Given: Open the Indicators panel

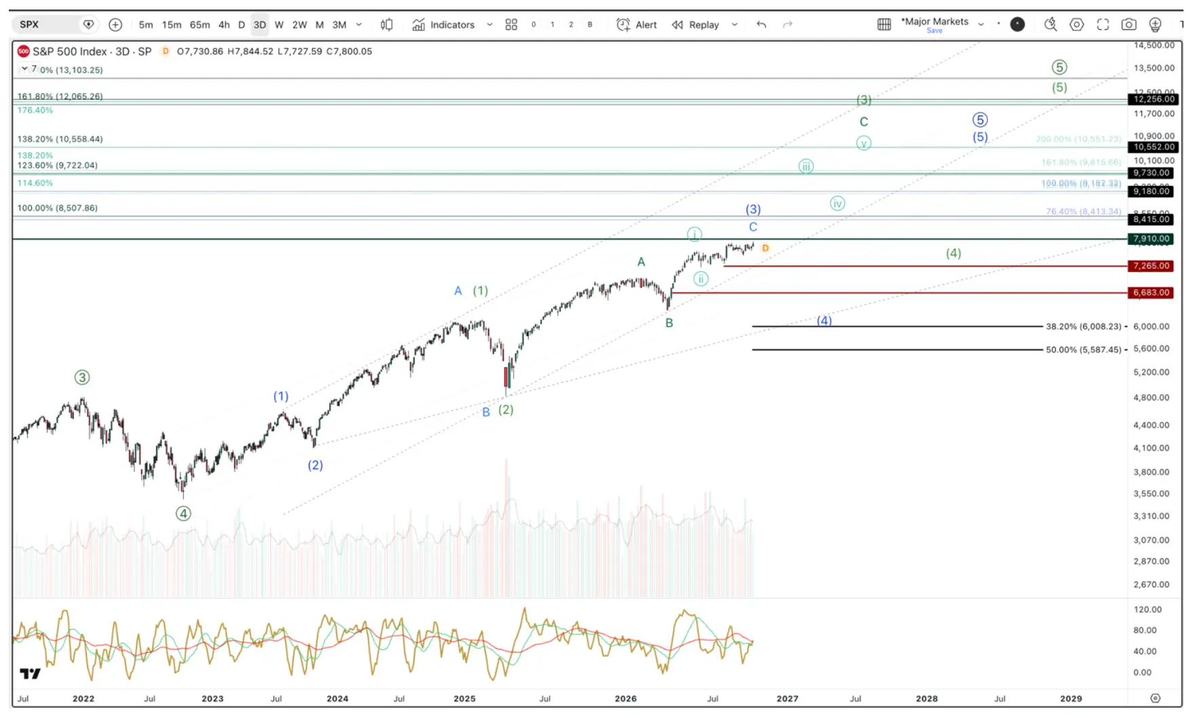Looking at the screenshot, I should point(443,24).
